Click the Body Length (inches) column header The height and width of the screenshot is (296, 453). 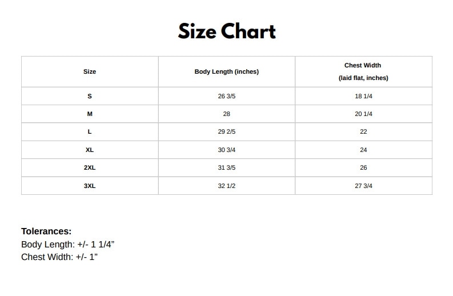tap(227, 71)
